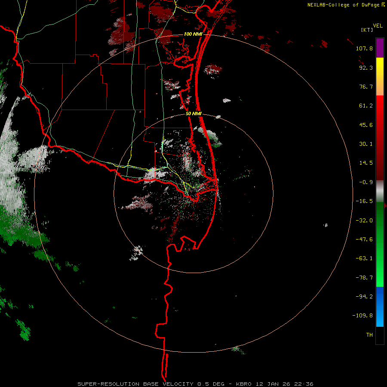Select the -47.6 velocity scale value
This screenshot has height=387, width=387.
pyautogui.click(x=364, y=240)
